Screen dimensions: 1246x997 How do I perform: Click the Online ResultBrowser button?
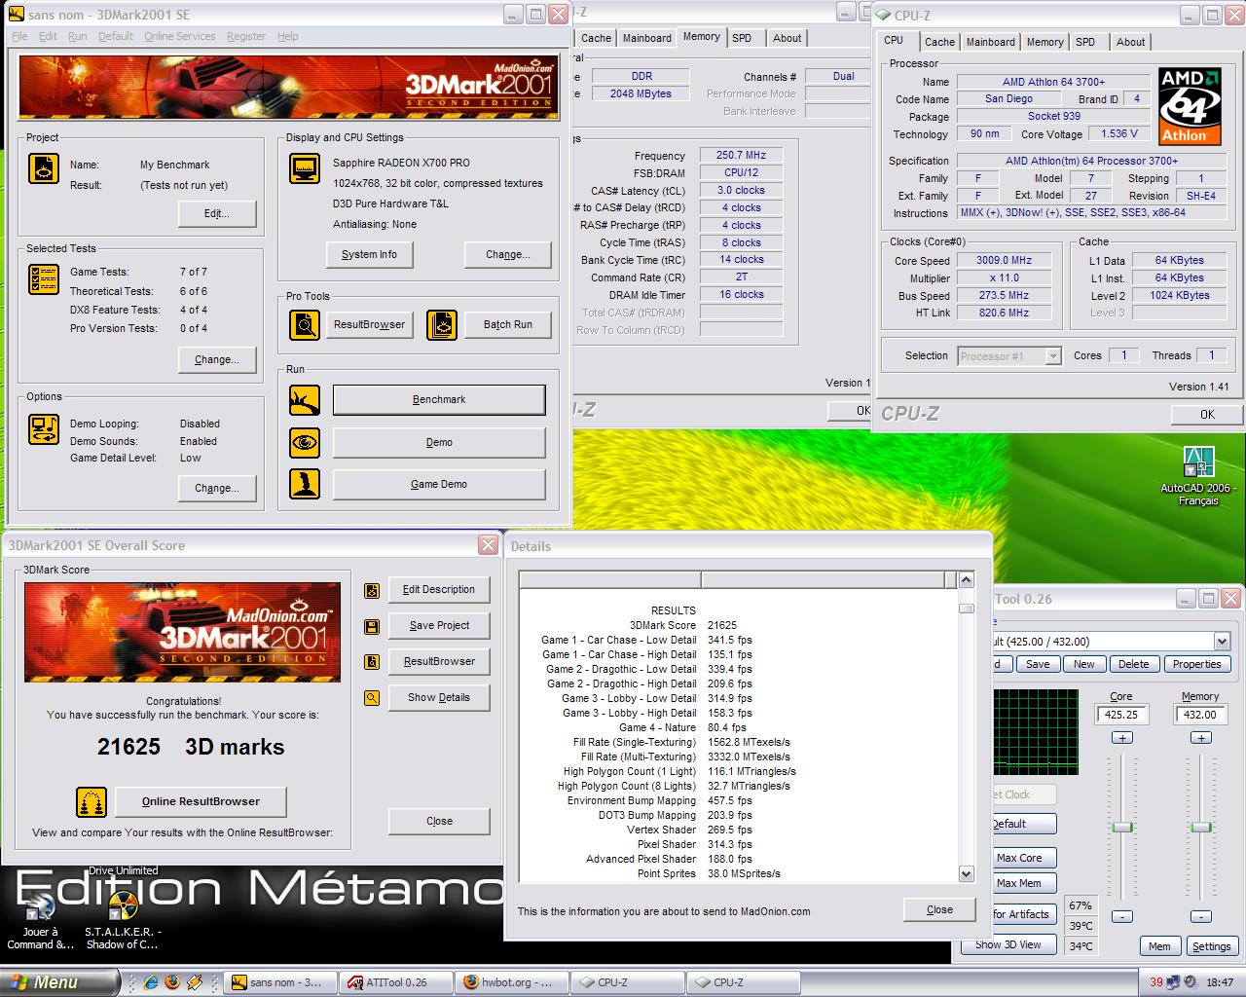201,801
